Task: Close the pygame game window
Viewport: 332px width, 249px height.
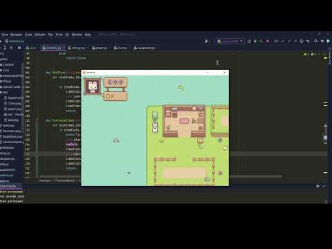Action: (x=224, y=73)
